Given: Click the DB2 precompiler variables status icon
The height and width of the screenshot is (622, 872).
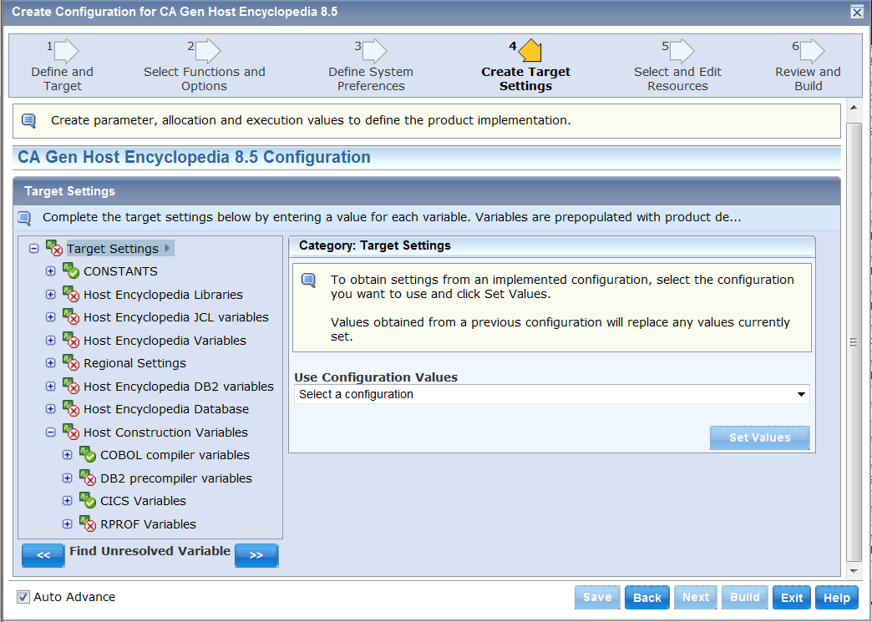Looking at the screenshot, I should coord(88,478).
